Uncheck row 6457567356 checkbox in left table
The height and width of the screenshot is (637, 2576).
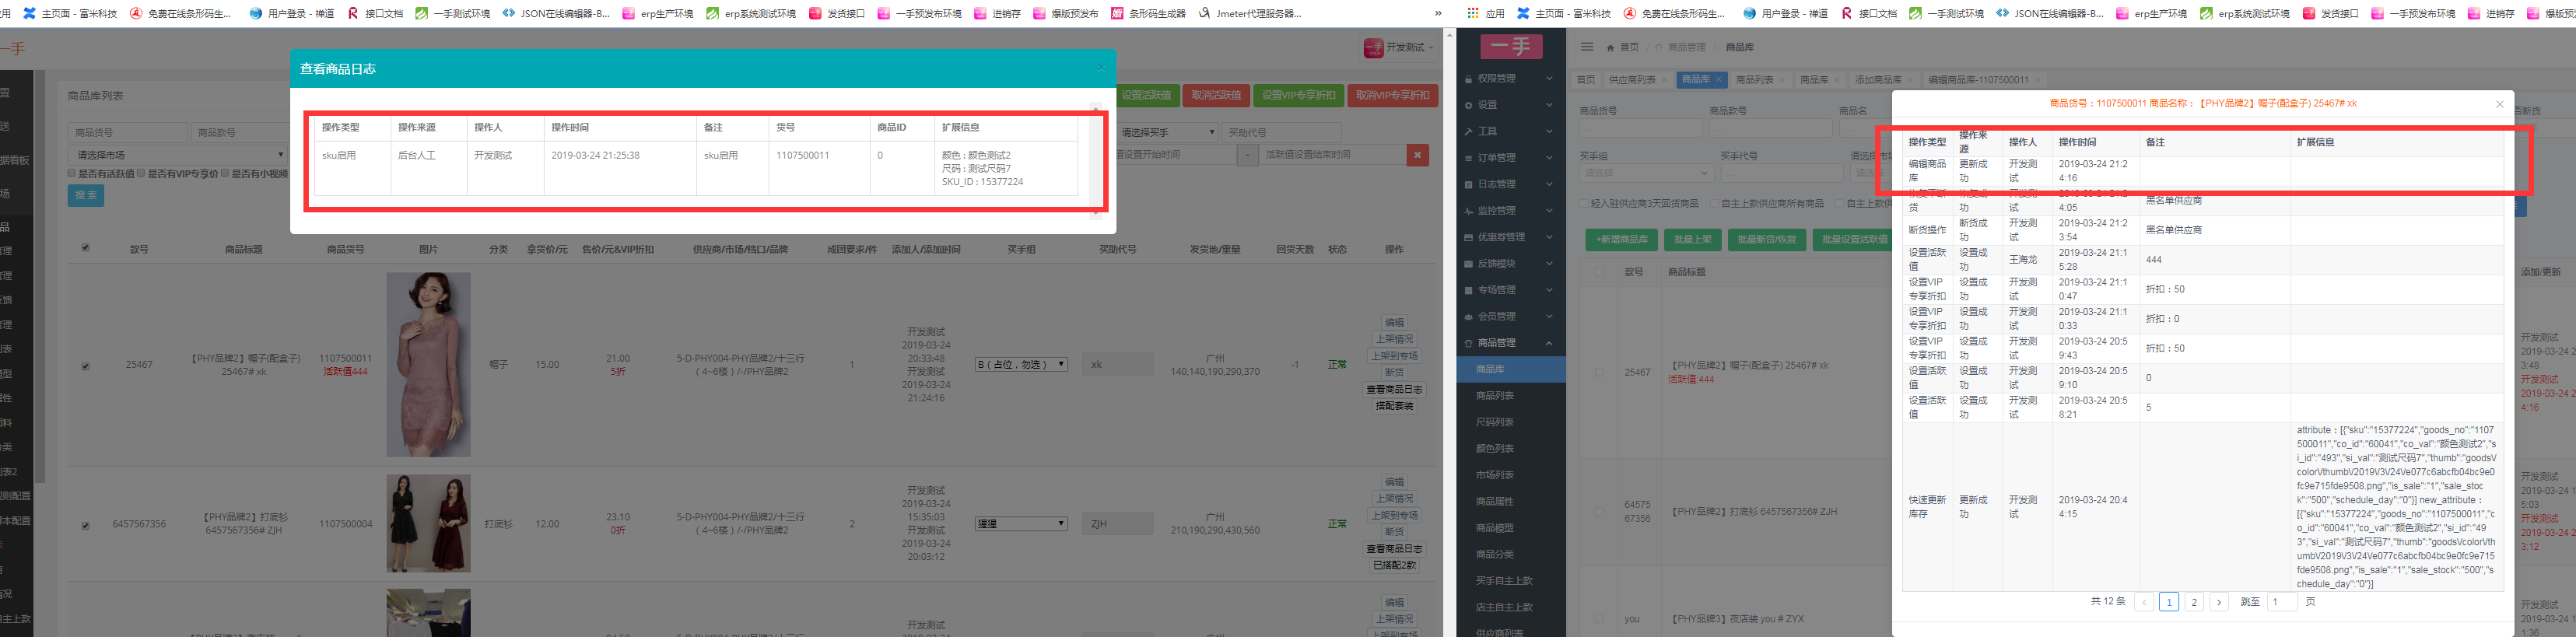click(x=85, y=525)
